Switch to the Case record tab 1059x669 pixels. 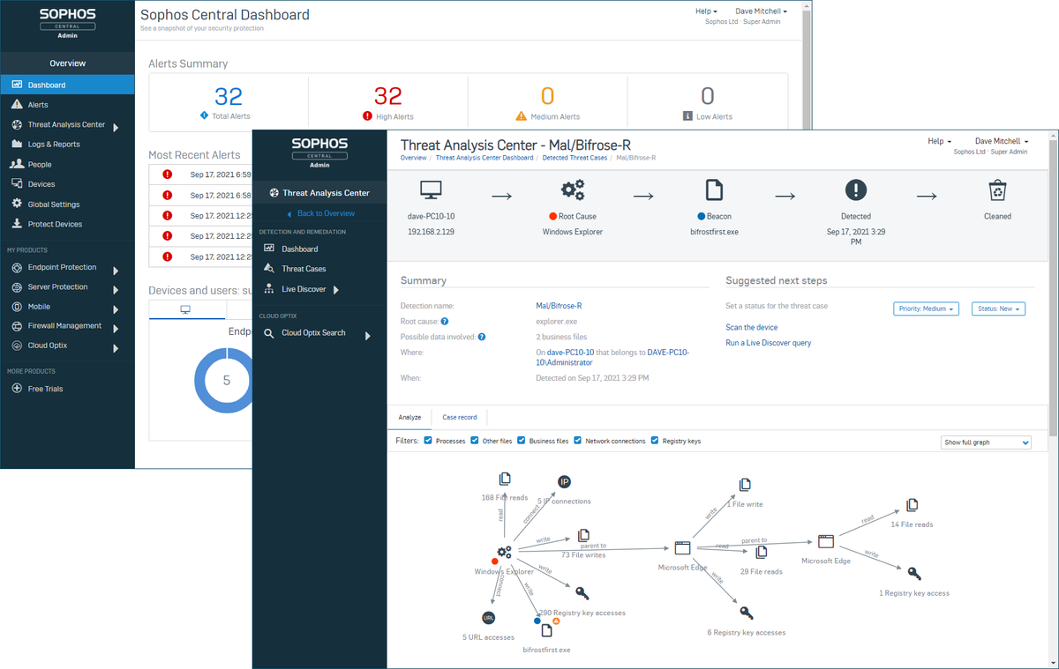[x=459, y=417]
